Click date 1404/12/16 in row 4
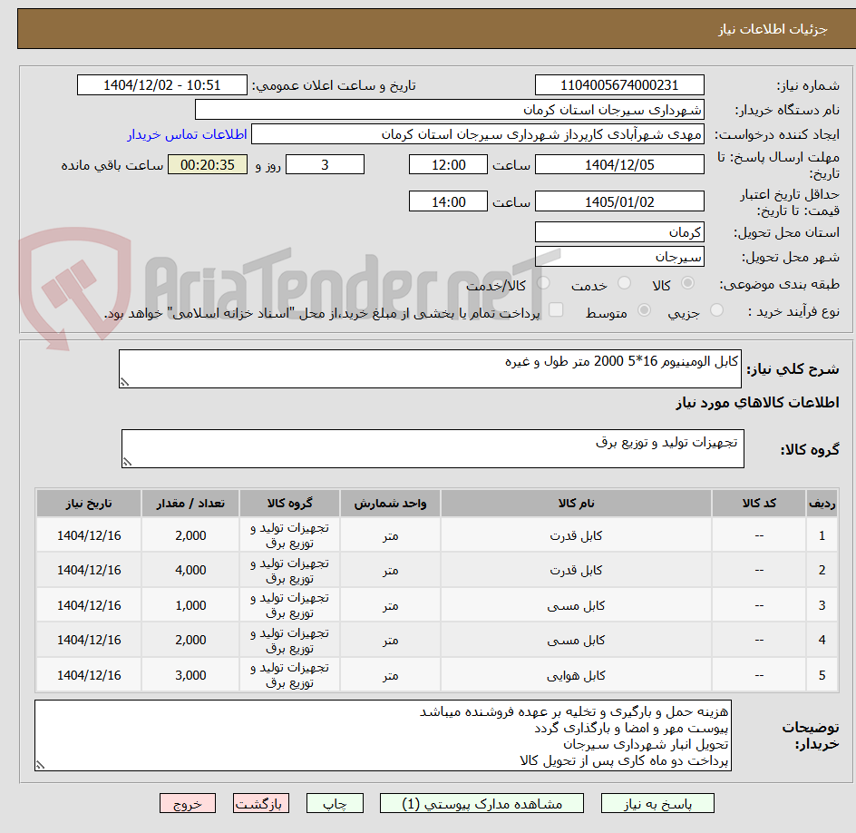This screenshot has height=833, width=856. 89,641
